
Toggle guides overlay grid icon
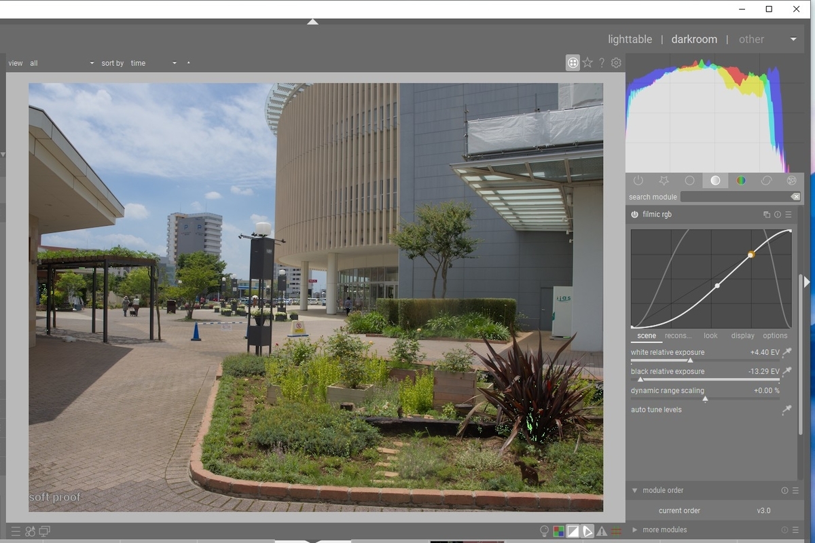coord(617,531)
